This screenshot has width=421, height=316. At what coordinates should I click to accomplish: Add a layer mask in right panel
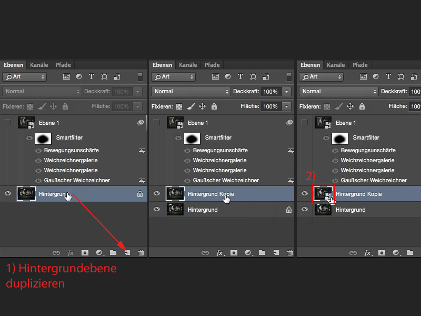coord(382,253)
